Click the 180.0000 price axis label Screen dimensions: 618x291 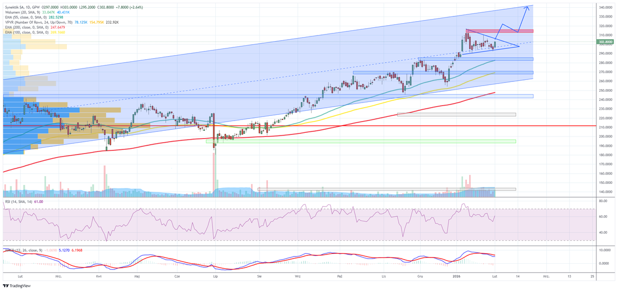tap(606, 155)
